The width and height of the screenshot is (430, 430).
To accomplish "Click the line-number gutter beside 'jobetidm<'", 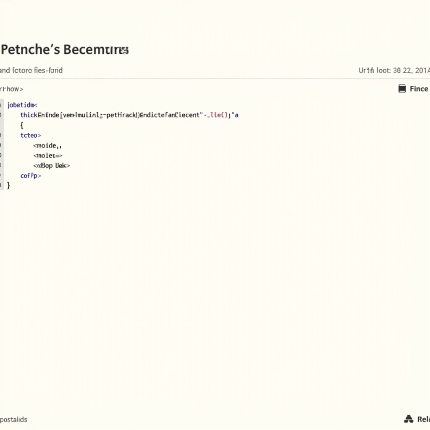I will pos(2,105).
